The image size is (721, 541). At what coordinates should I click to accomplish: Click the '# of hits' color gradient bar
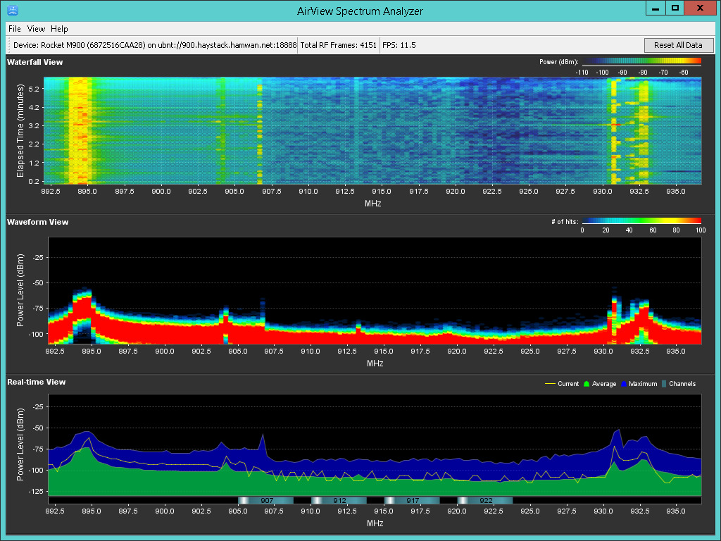click(x=641, y=222)
